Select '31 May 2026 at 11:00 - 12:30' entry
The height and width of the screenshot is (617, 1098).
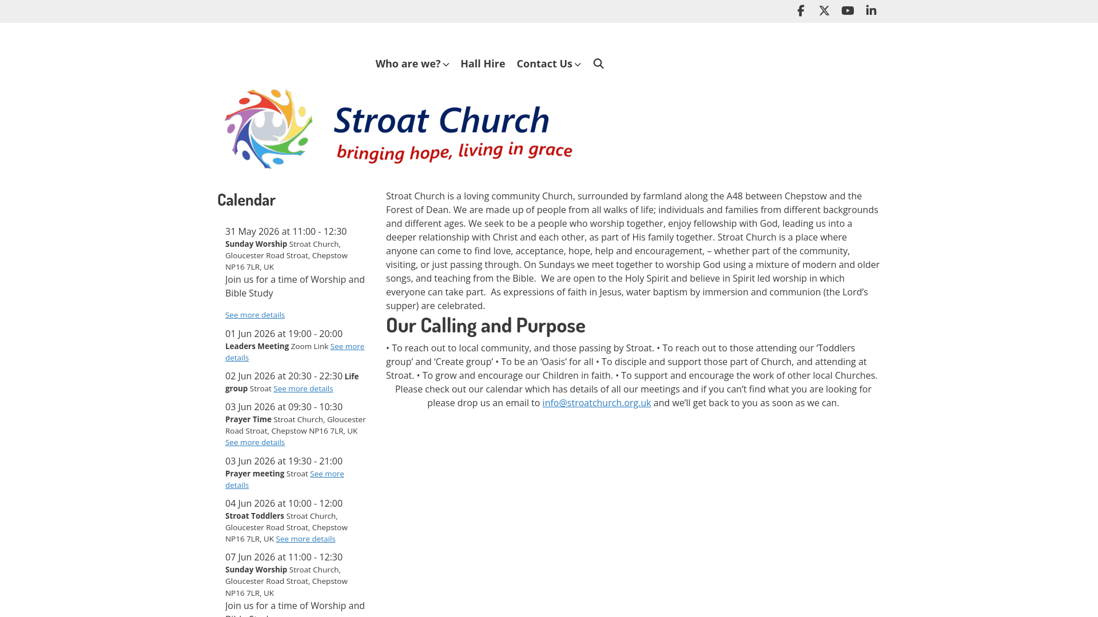point(286,231)
